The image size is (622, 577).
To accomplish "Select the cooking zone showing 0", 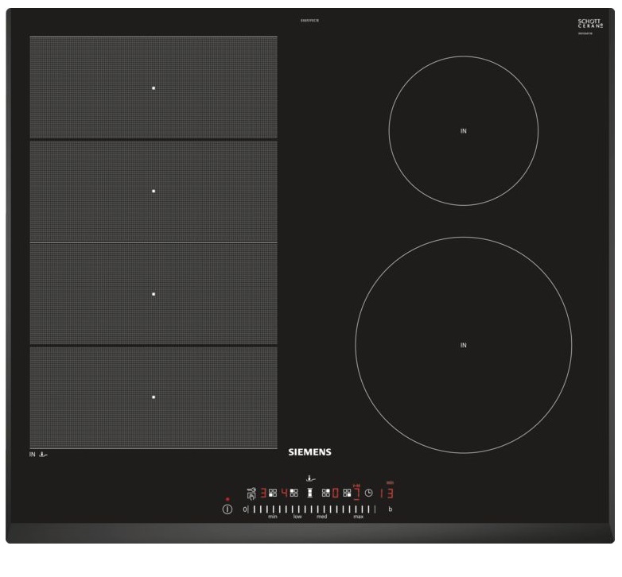I will [336, 493].
